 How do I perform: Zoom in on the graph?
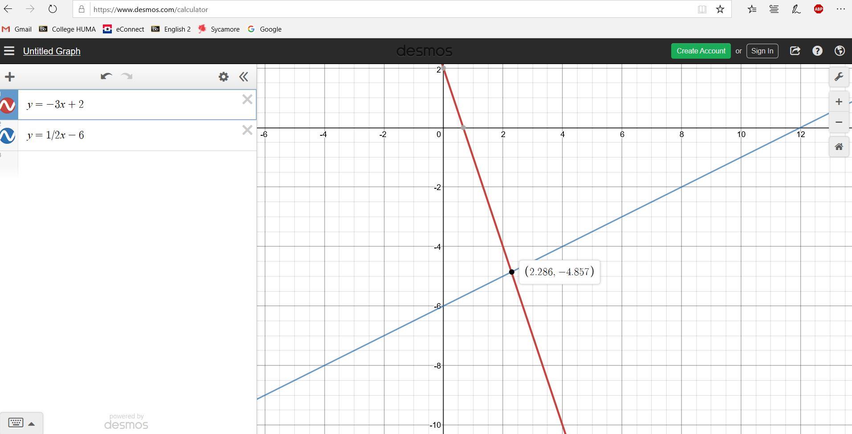[839, 102]
